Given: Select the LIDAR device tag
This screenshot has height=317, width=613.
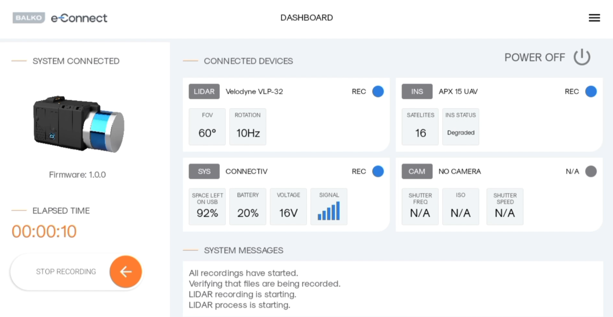Looking at the screenshot, I should click(x=204, y=92).
